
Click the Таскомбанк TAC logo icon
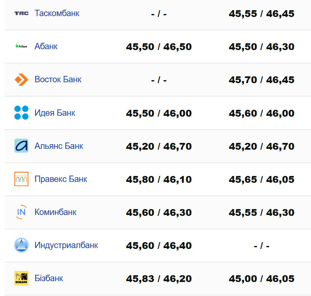[21, 13]
